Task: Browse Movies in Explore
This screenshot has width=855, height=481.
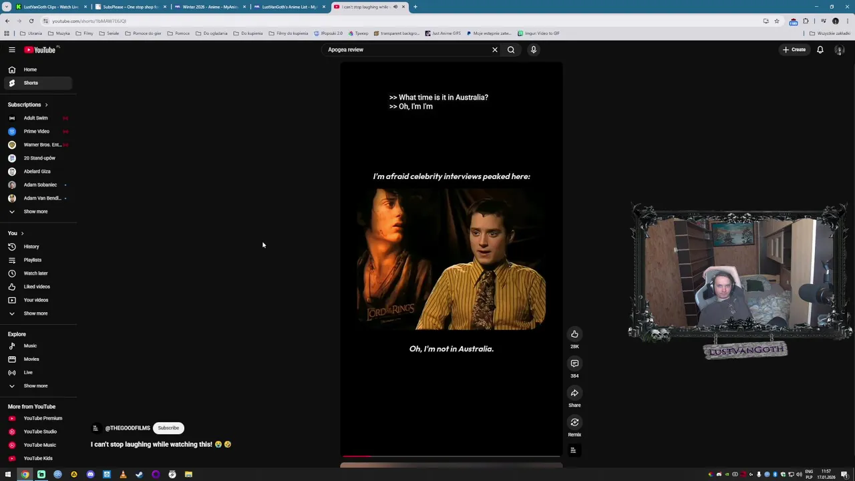Action: [37, 359]
